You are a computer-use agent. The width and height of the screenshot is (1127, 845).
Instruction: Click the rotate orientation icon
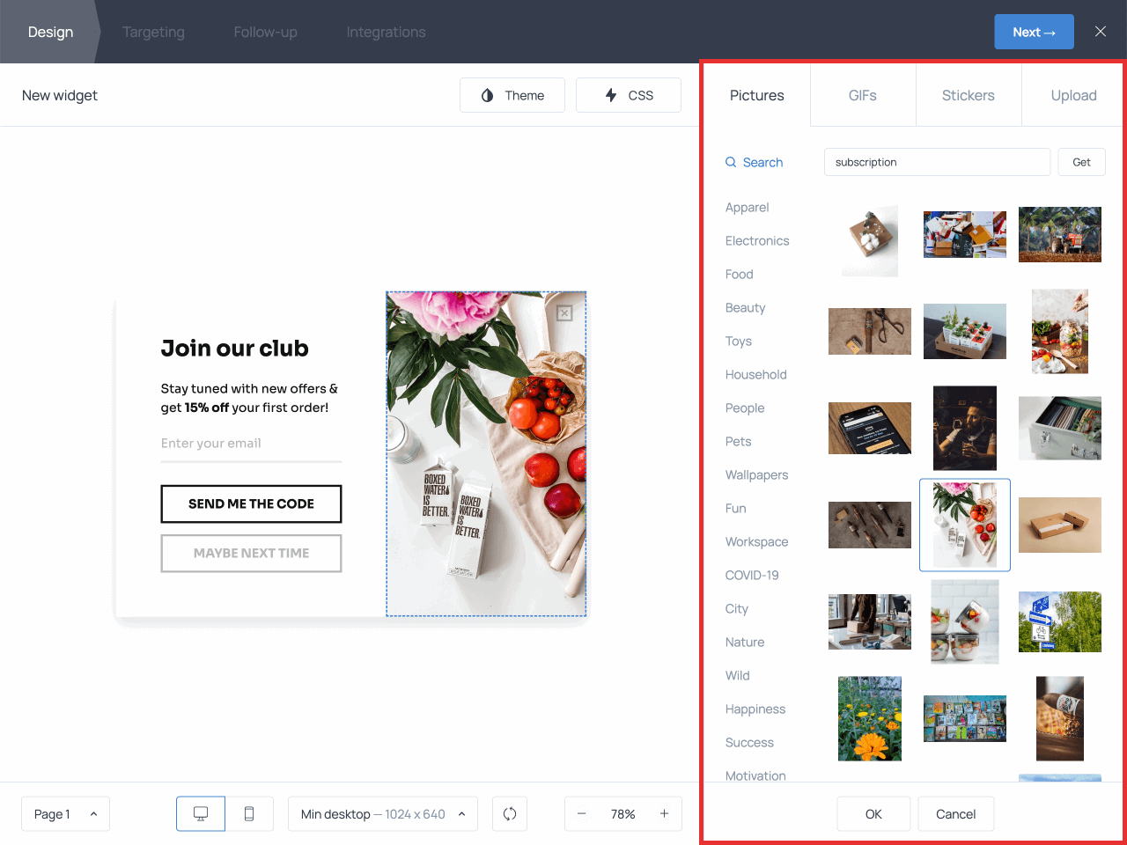[510, 814]
